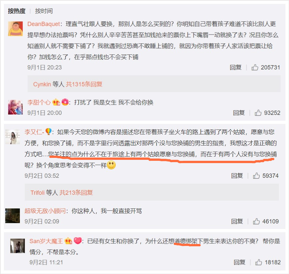
Task: Switch to 按时间 sorting tab
Action: 44,11
